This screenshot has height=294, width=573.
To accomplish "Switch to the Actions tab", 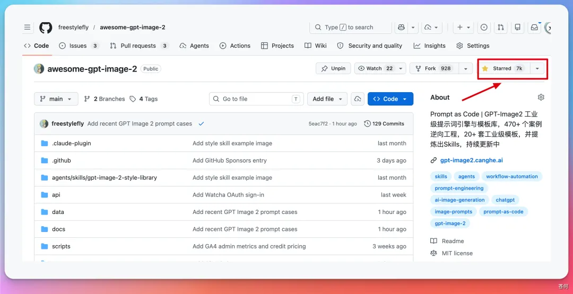I will pyautogui.click(x=235, y=46).
